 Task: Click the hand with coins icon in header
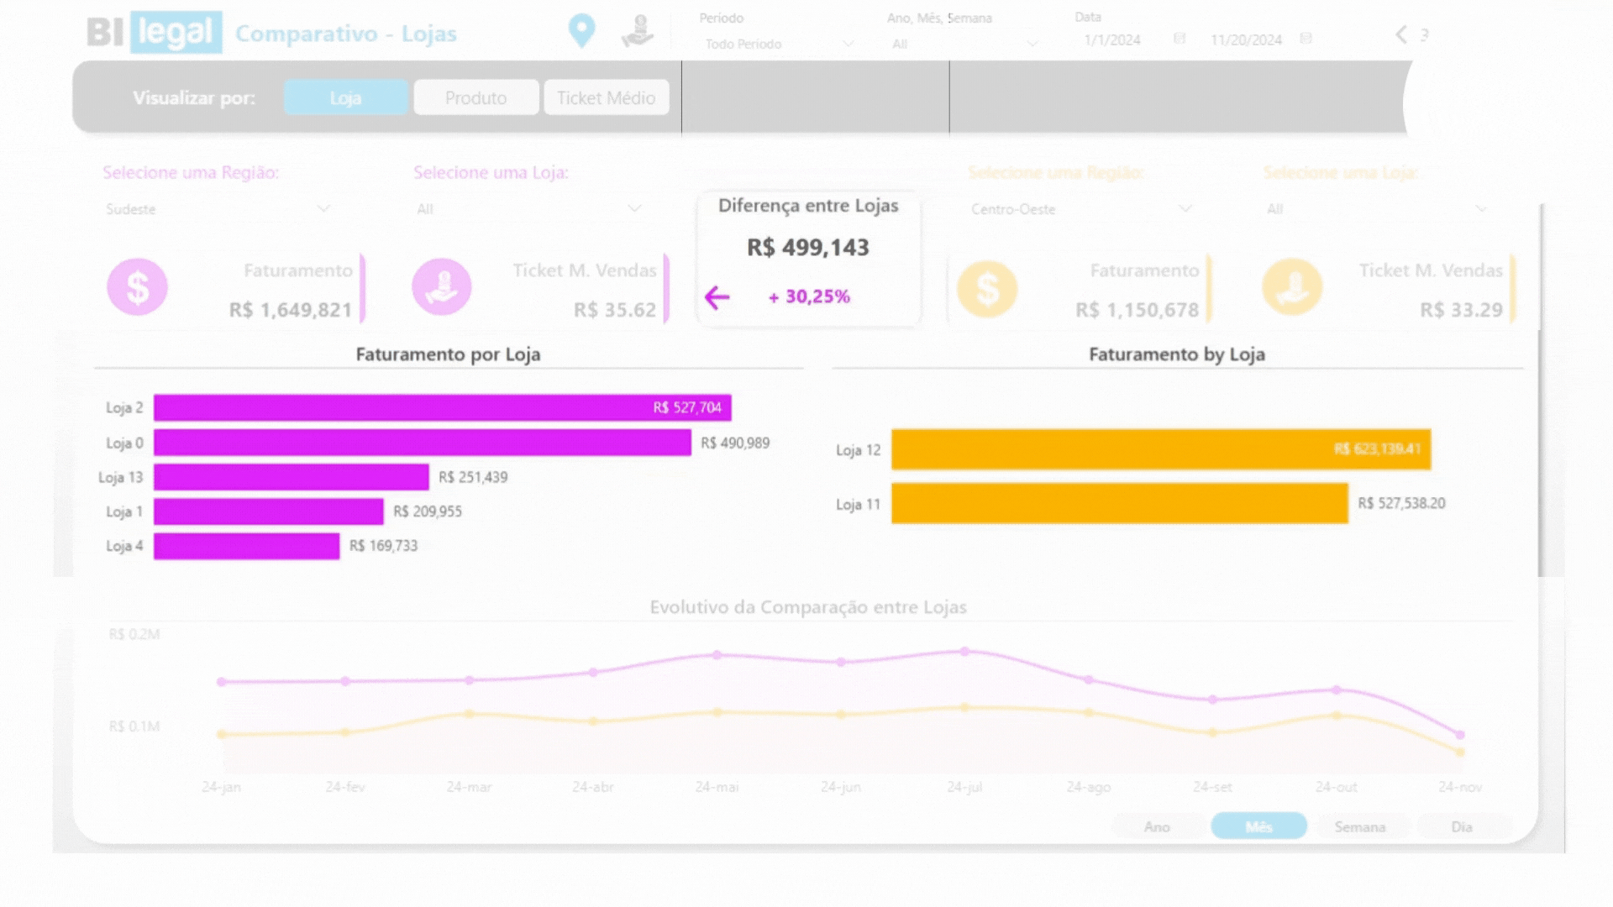tap(638, 31)
